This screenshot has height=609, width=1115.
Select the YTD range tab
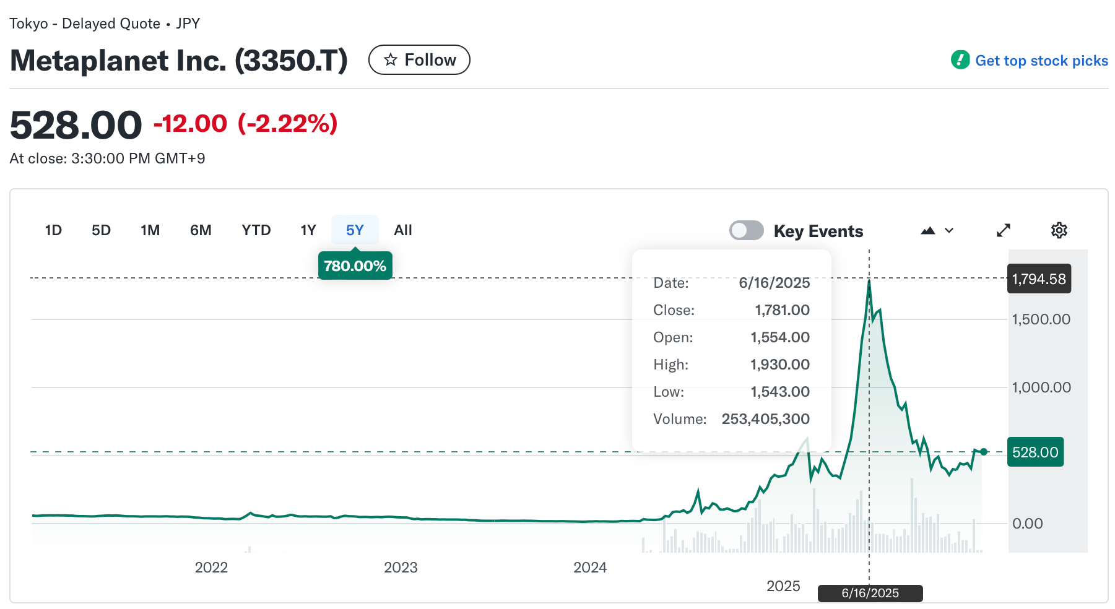(x=256, y=230)
